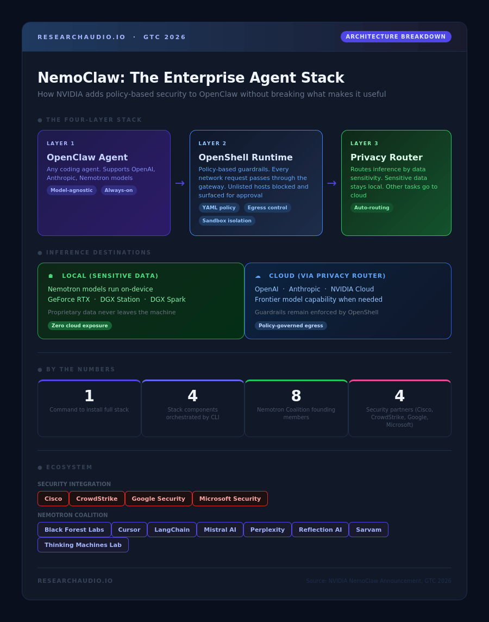Select the Always-on tag

[119, 190]
